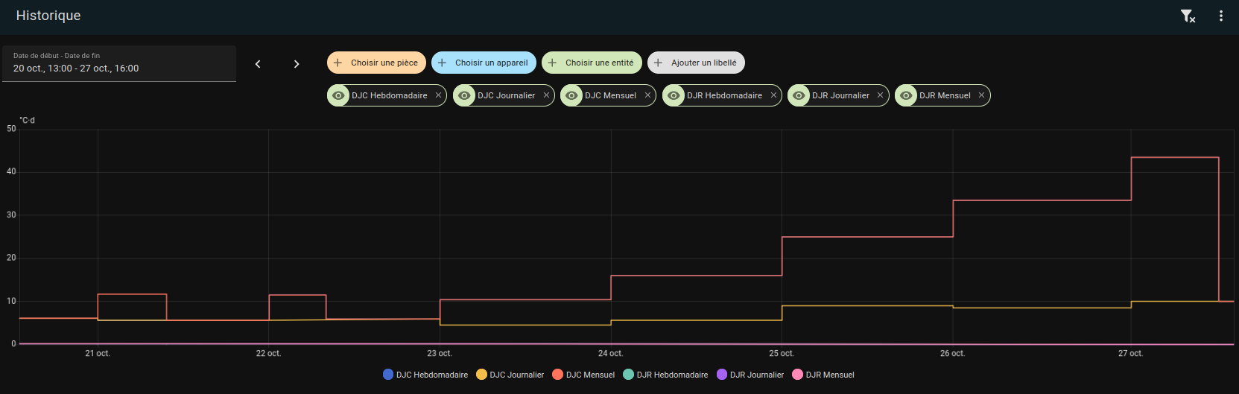Screen dimensions: 1239x394
Task: Toggle DJC Journalier in the chart legend
Action: [510, 375]
